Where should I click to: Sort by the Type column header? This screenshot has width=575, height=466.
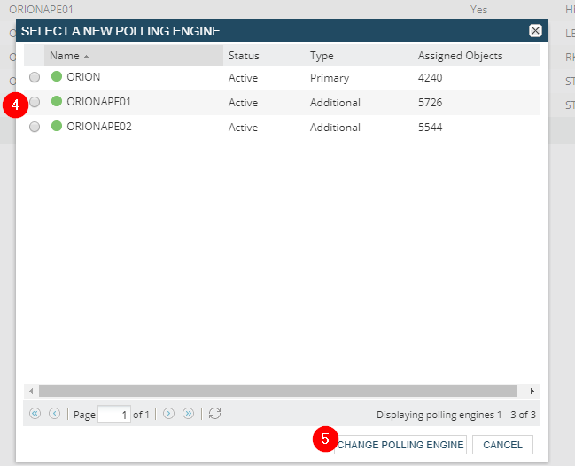point(359,56)
